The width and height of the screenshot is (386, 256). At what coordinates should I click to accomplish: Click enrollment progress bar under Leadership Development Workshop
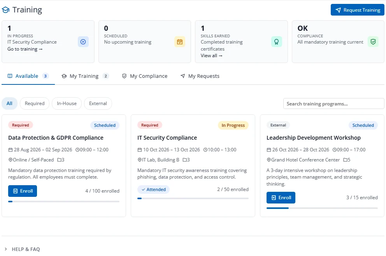pos(322,208)
